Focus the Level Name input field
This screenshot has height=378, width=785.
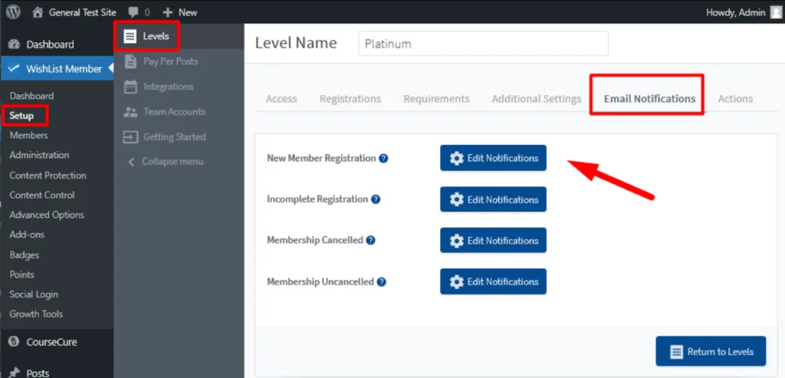tap(483, 44)
